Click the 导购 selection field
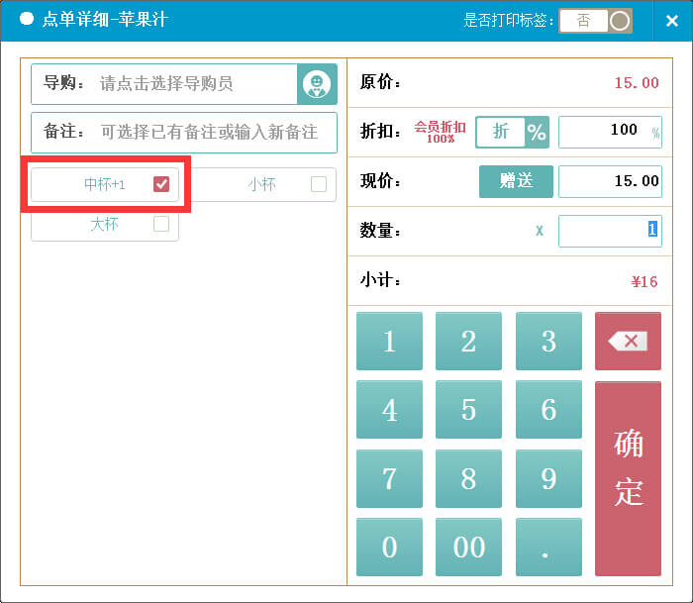The image size is (693, 603). (x=196, y=84)
